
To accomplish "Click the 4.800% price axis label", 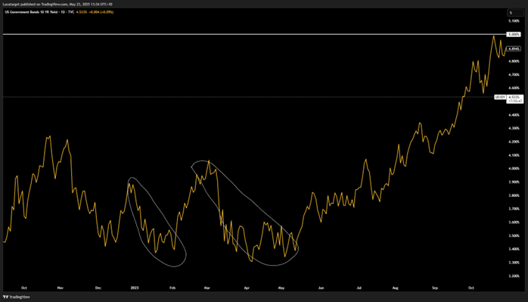I will tap(514, 61).
